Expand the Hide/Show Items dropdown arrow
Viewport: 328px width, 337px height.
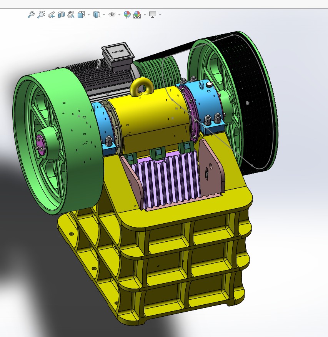point(119,15)
